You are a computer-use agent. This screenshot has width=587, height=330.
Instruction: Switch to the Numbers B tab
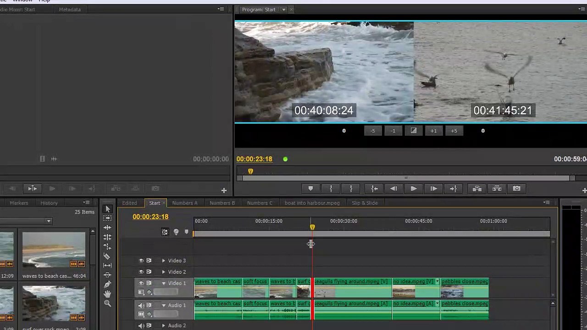click(x=222, y=203)
